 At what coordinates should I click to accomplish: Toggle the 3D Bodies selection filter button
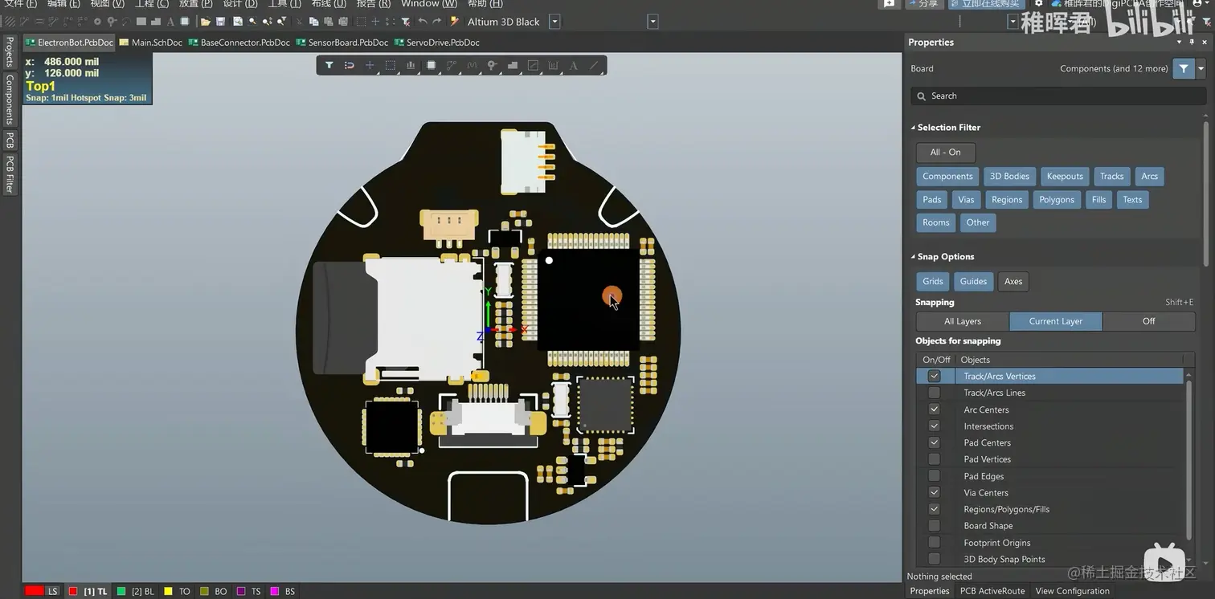coord(1009,177)
